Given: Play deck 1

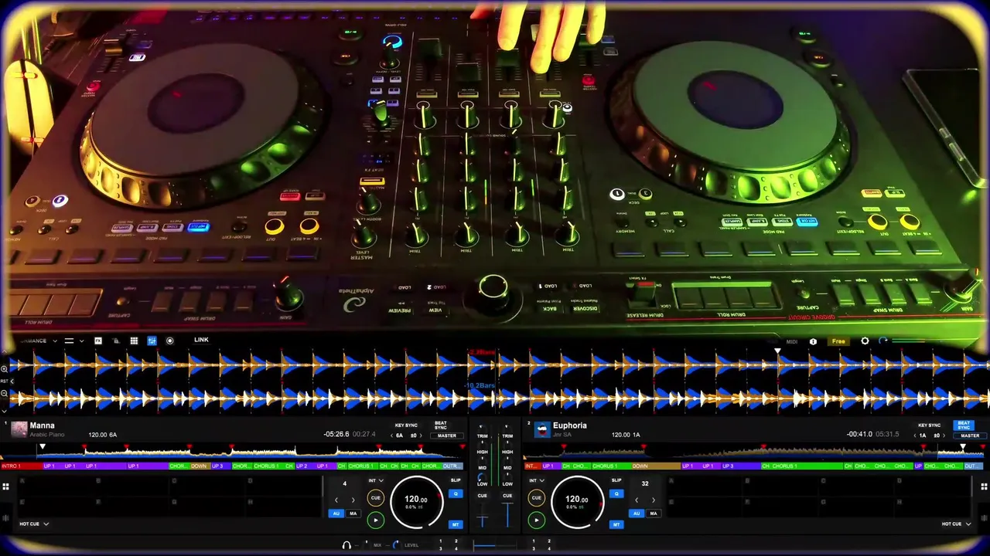Looking at the screenshot, I should point(375,520).
